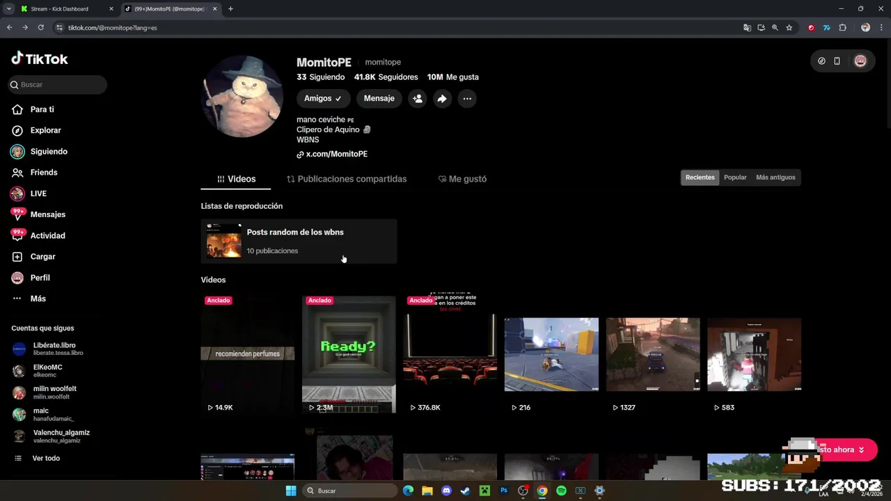The height and width of the screenshot is (501, 891).
Task: Show the 33 Siguiendo list
Action: point(321,77)
